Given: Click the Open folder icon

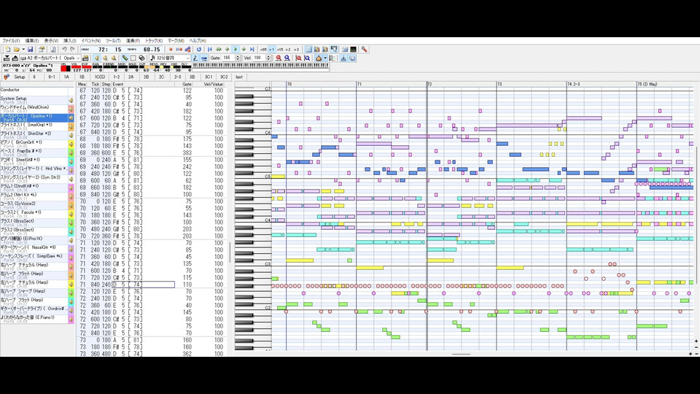Looking at the screenshot, I should [x=17, y=50].
